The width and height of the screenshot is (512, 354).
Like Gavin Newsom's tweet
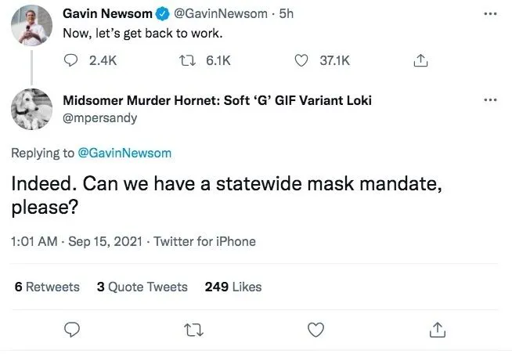pos(302,60)
